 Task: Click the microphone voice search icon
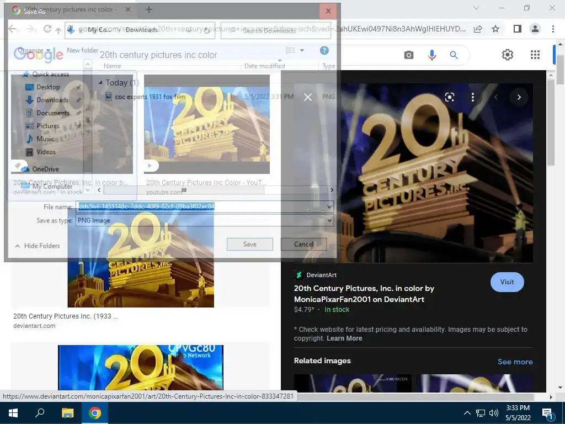[431, 55]
